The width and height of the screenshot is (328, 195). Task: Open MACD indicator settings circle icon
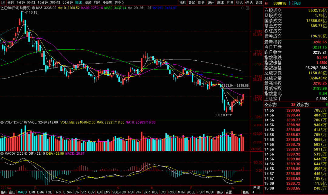click(x=2, y=154)
